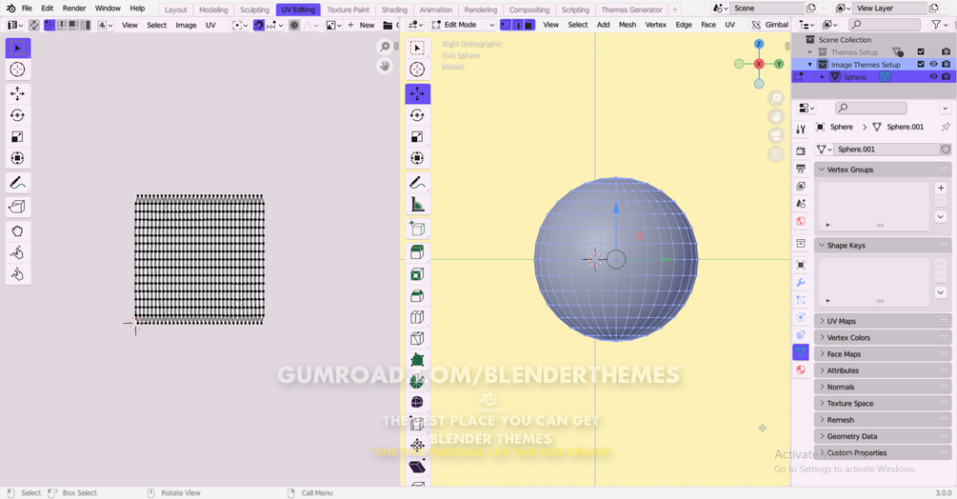
Task: Hide the Image Themes Setup collection
Action: [x=933, y=64]
